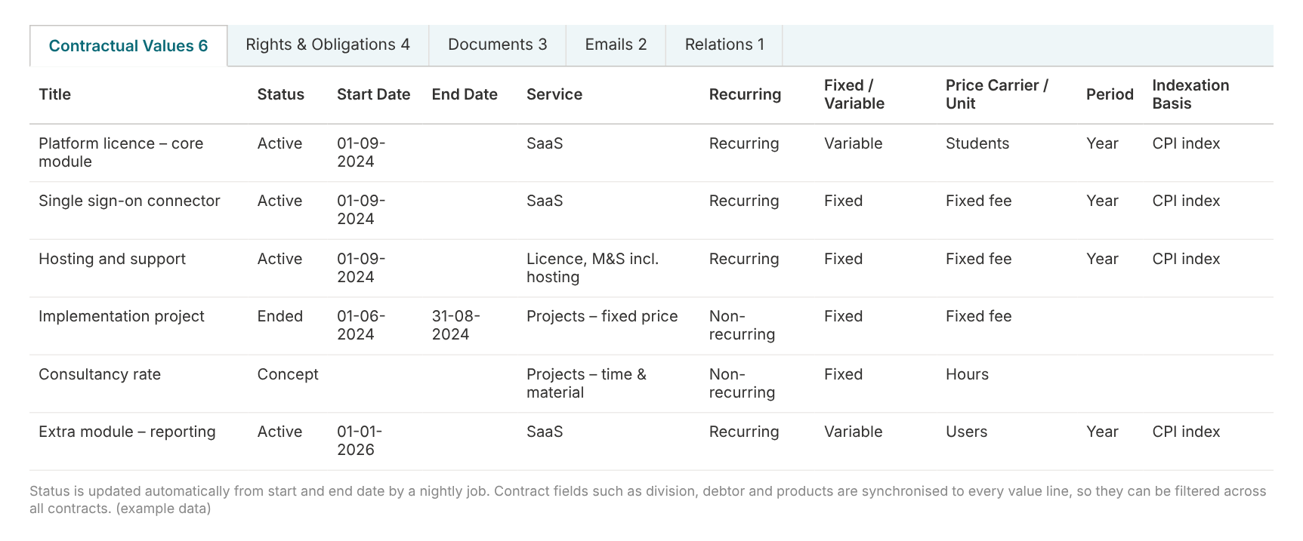Screen dimensions: 1303x541
Task: Click the Users price carrier cell
Action: (966, 432)
